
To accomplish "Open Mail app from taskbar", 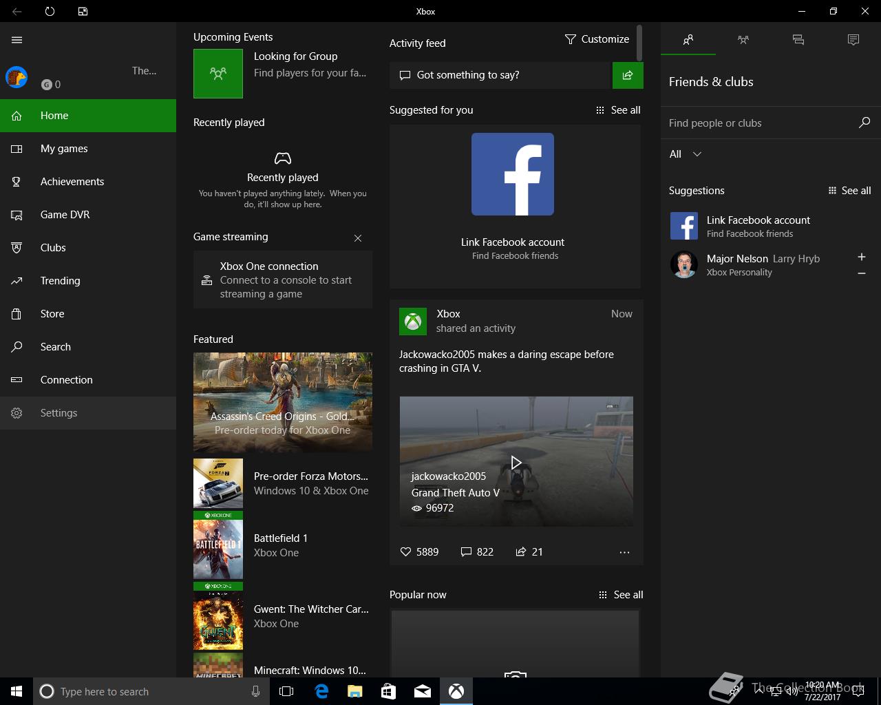I will coord(422,691).
